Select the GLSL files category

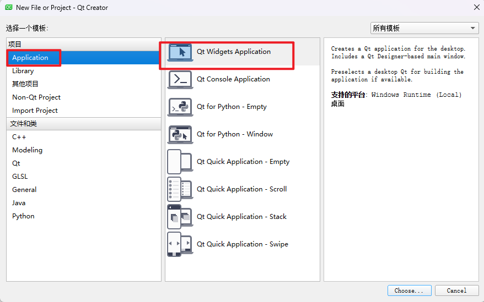point(83,176)
